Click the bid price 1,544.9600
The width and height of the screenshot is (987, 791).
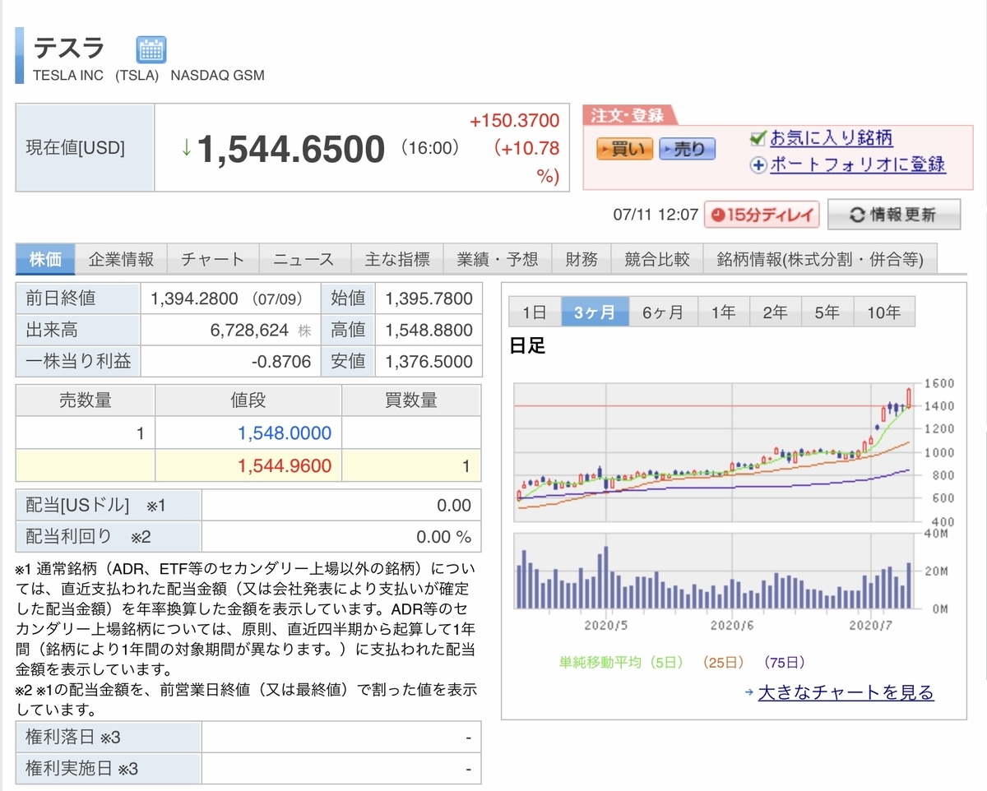pyautogui.click(x=285, y=466)
